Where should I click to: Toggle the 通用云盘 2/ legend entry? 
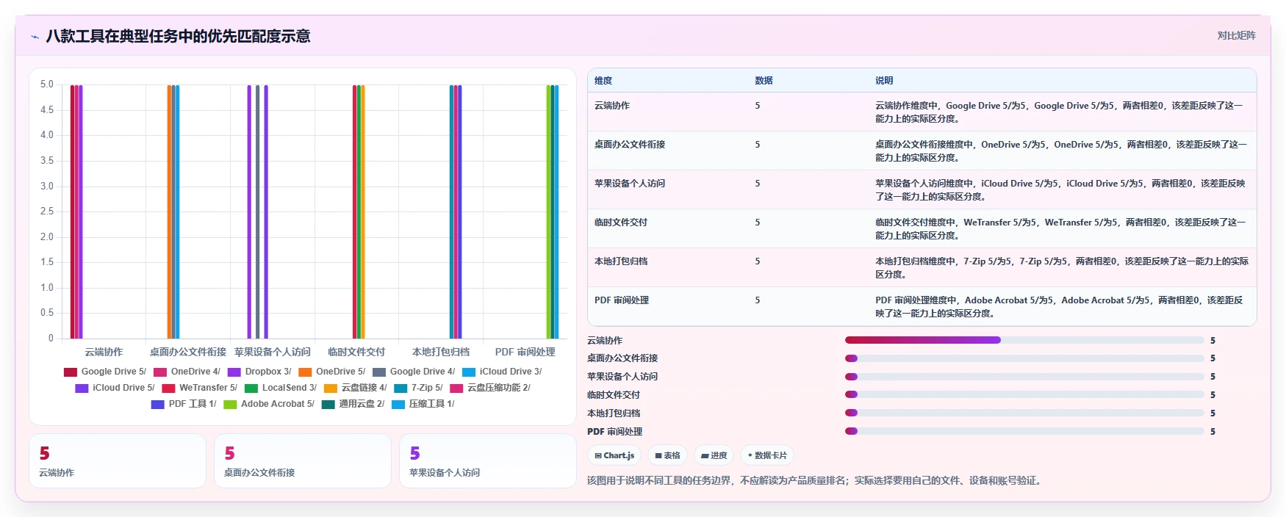[353, 404]
